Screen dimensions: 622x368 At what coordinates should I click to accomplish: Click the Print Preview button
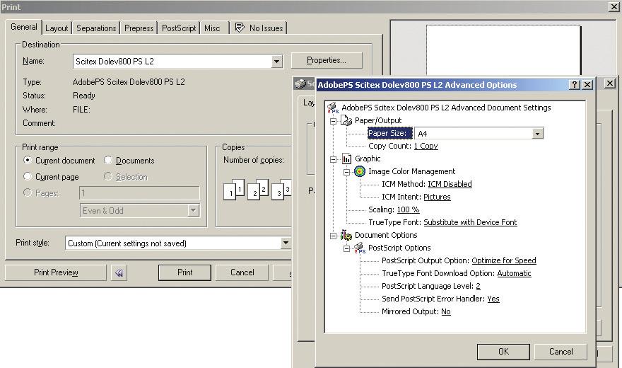click(56, 272)
